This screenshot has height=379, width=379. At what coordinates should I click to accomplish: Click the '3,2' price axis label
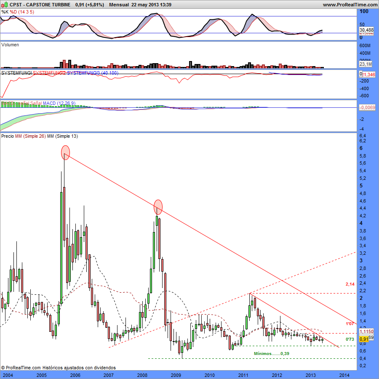point(363,253)
